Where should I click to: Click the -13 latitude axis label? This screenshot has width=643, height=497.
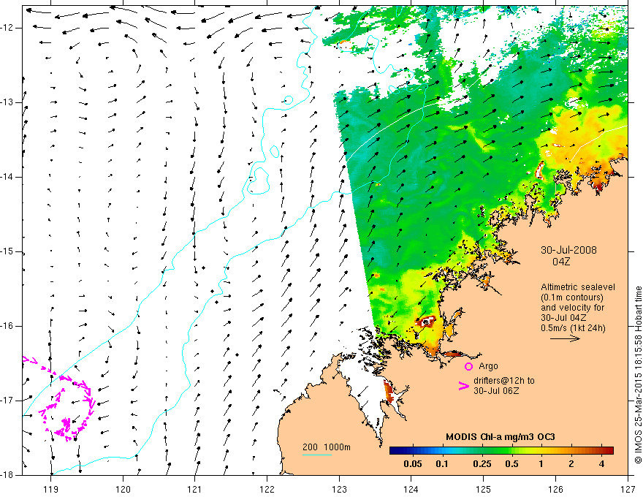tap(7, 102)
